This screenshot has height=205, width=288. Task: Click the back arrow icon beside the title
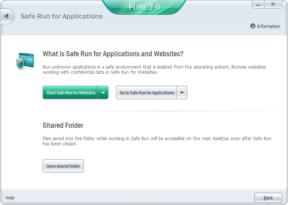point(7,16)
